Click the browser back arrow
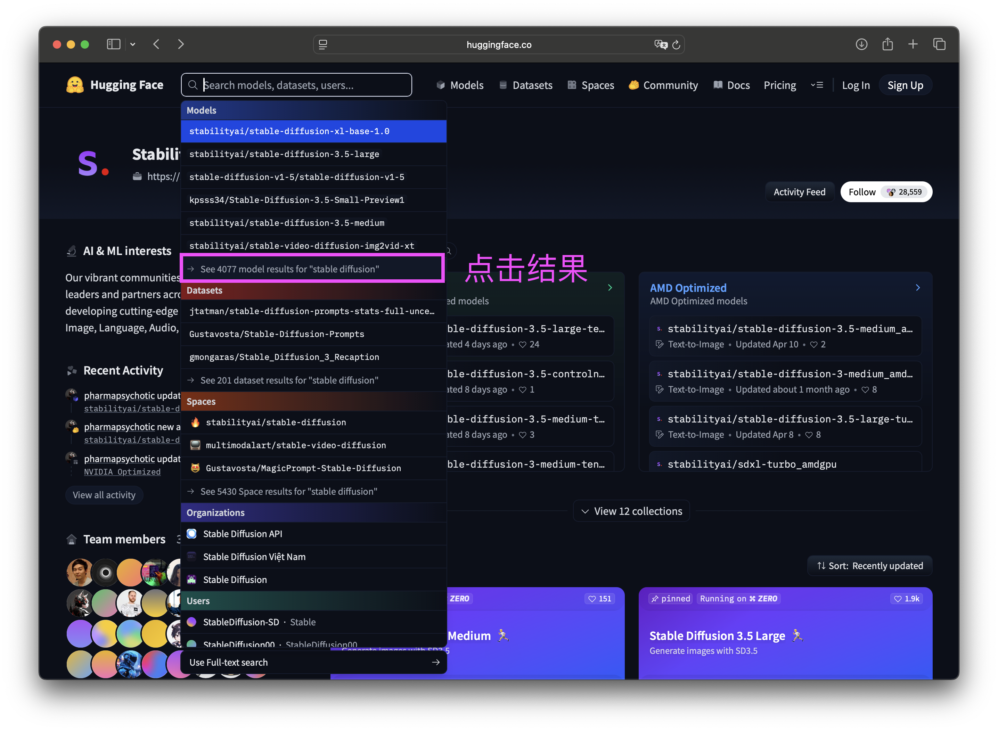 156,44
